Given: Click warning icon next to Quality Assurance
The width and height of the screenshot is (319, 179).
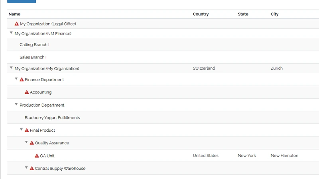Looking at the screenshot, I should pyautogui.click(x=32, y=143).
